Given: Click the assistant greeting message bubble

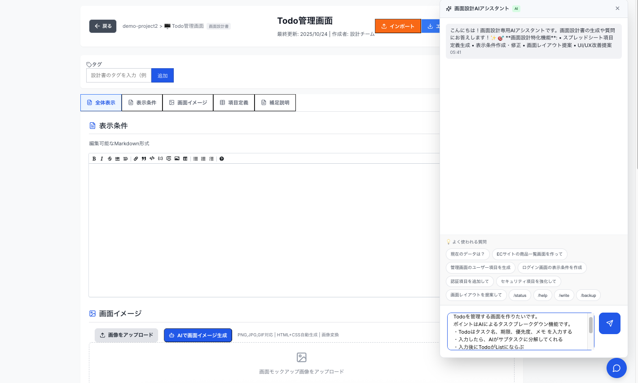Looking at the screenshot, I should pos(534,41).
